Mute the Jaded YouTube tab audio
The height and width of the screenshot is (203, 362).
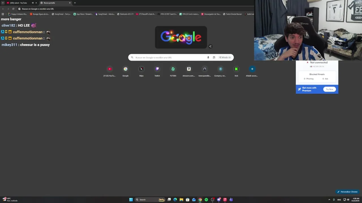tap(33, 3)
